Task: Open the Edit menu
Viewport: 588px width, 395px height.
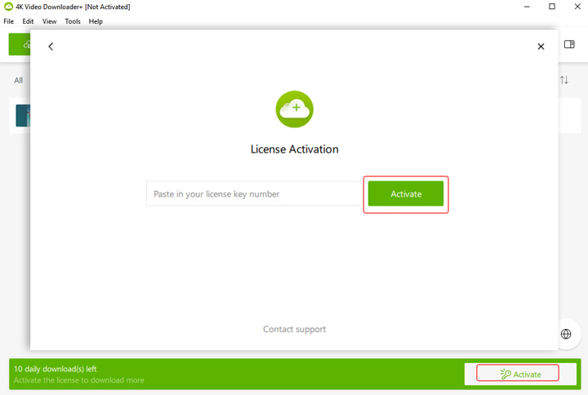Action: (28, 21)
